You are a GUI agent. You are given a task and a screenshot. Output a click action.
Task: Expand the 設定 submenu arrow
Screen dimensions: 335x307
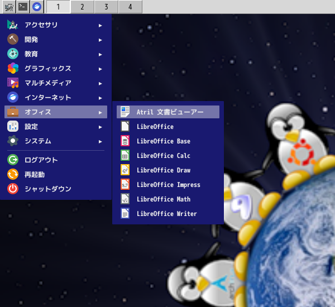click(x=100, y=127)
